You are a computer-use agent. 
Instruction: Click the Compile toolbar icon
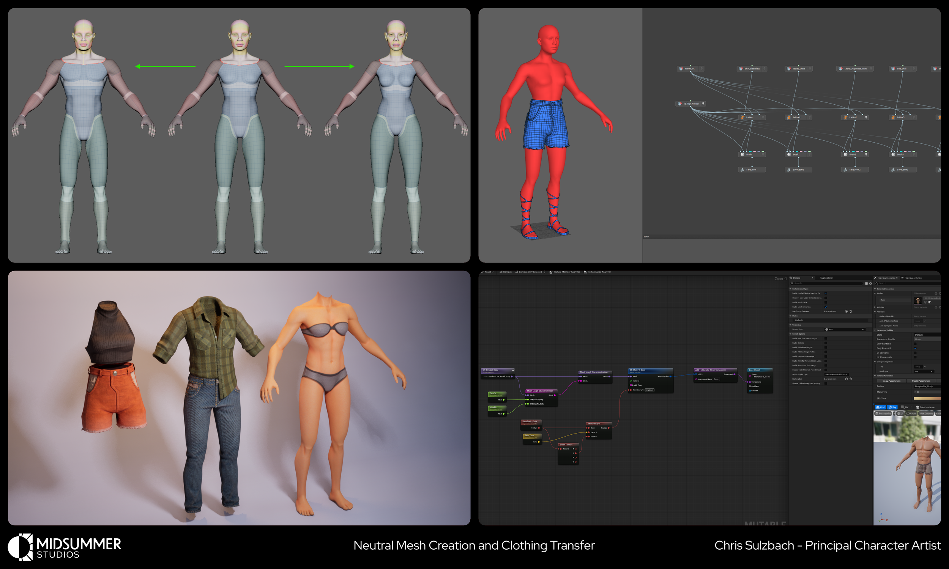pos(501,272)
